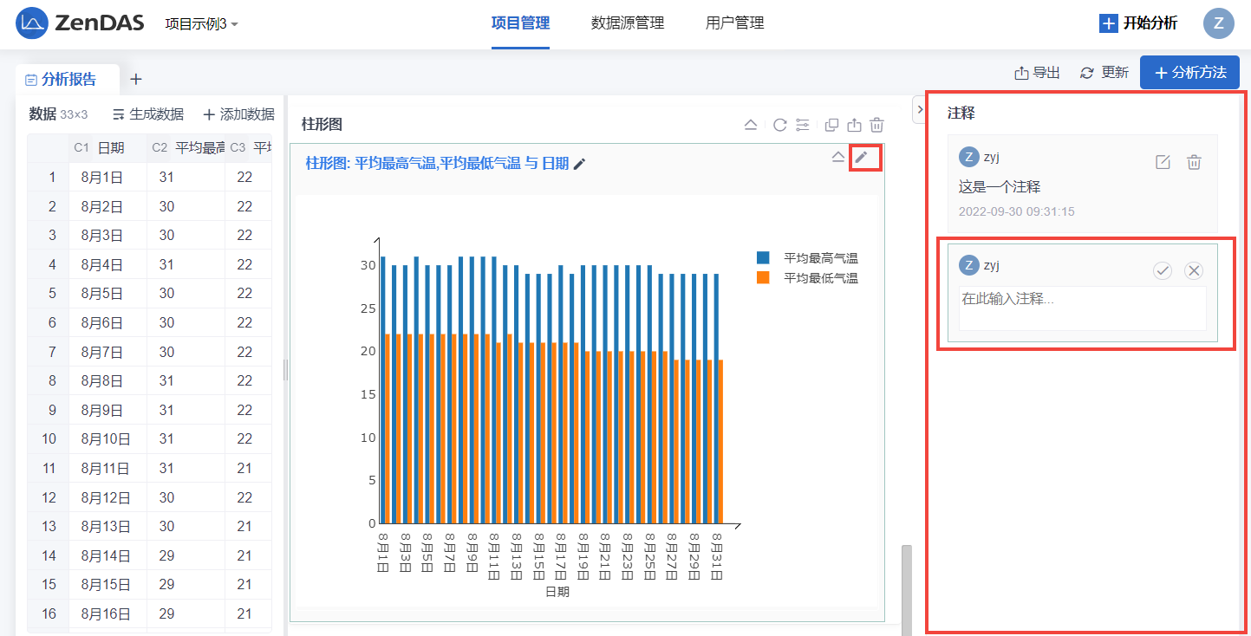Click pencil icon next to chart title
This screenshot has height=636, width=1251.
click(580, 164)
